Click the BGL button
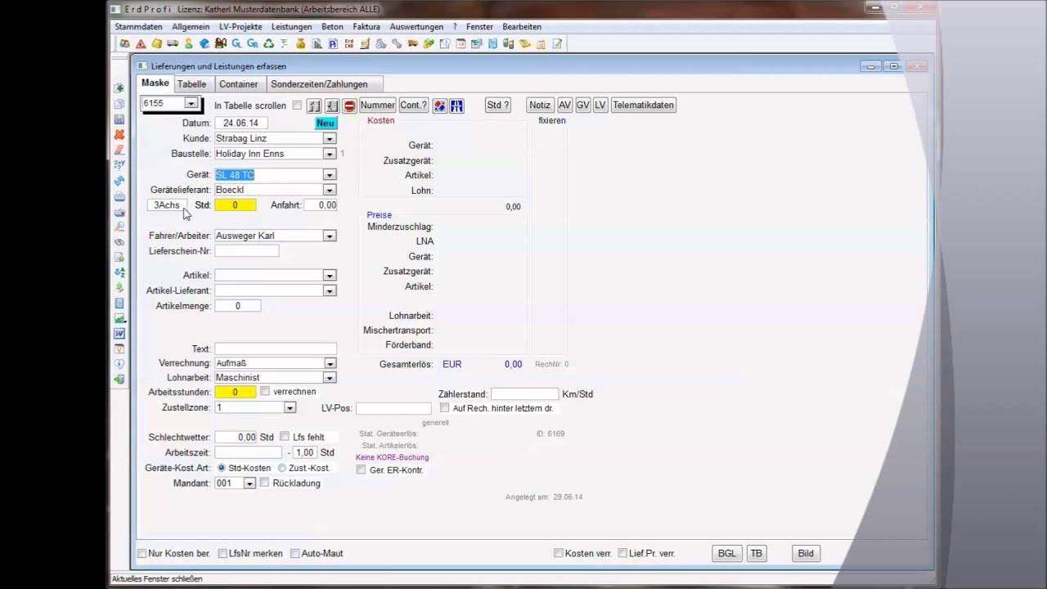Screen dimensions: 1047x589 pyautogui.click(x=727, y=553)
